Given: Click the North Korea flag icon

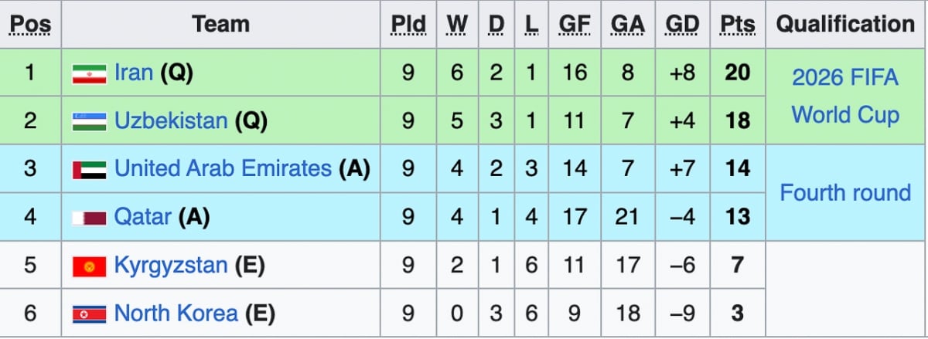Looking at the screenshot, I should coord(89,314).
